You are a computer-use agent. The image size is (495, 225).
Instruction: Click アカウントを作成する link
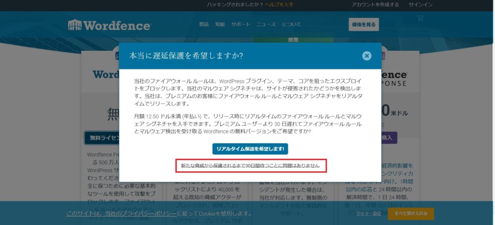pos(375,5)
